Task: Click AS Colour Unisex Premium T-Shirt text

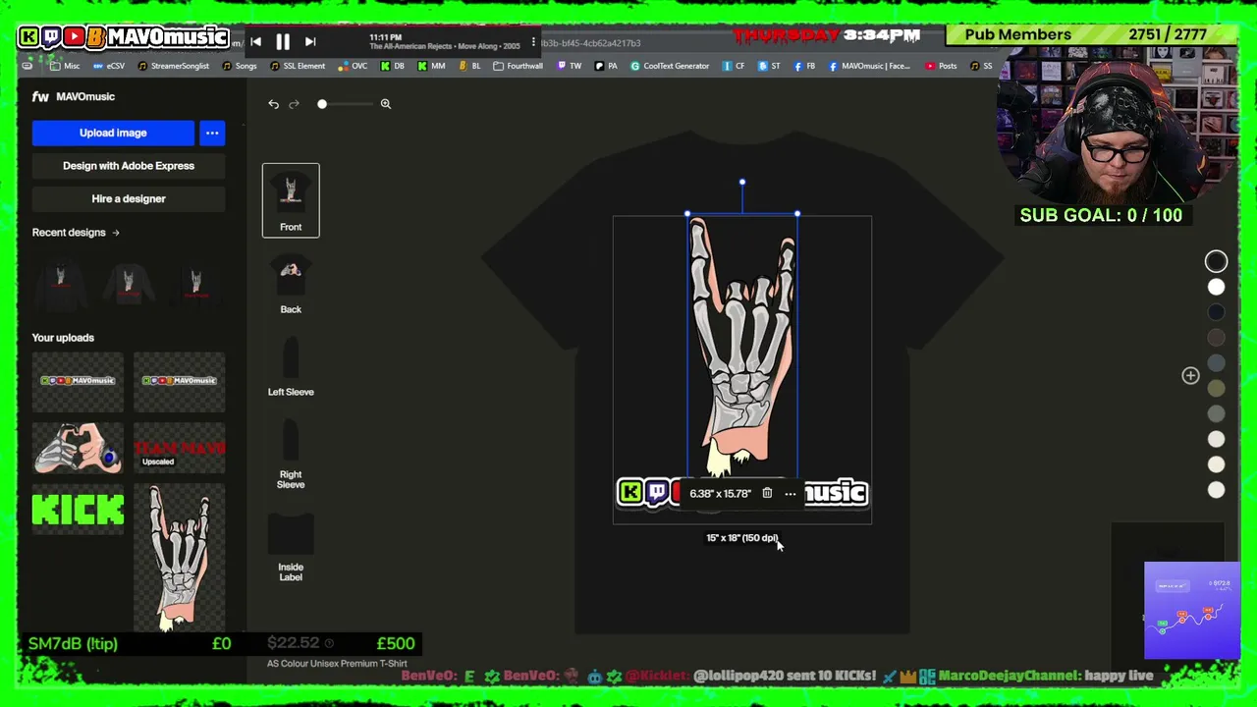Action: [x=337, y=664]
